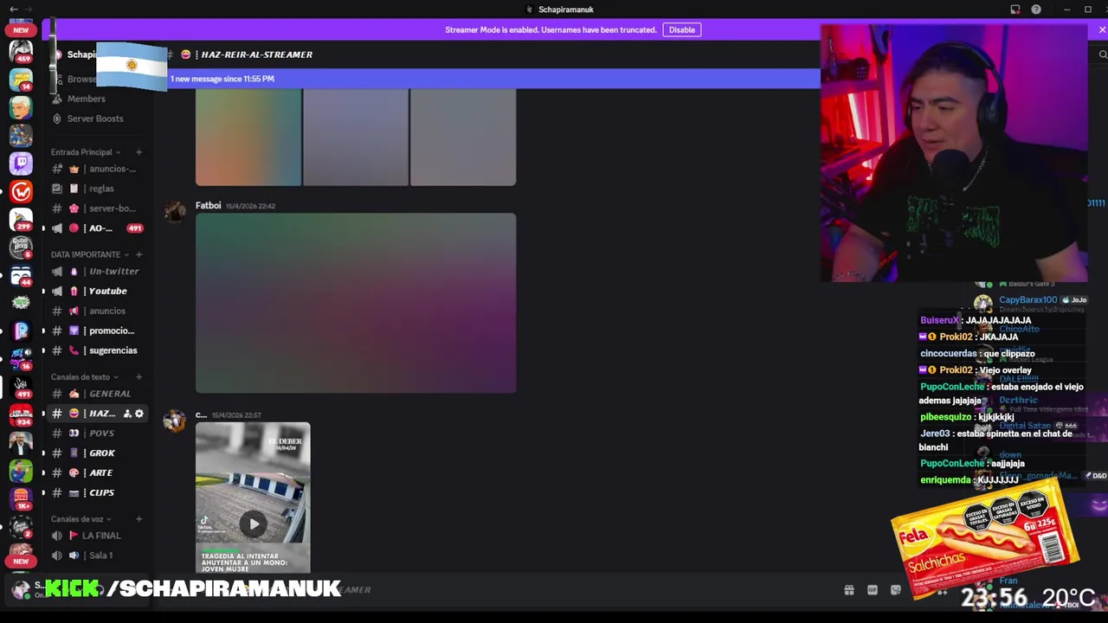
Task: Collapse the Entrada Principal category
Action: click(86, 152)
